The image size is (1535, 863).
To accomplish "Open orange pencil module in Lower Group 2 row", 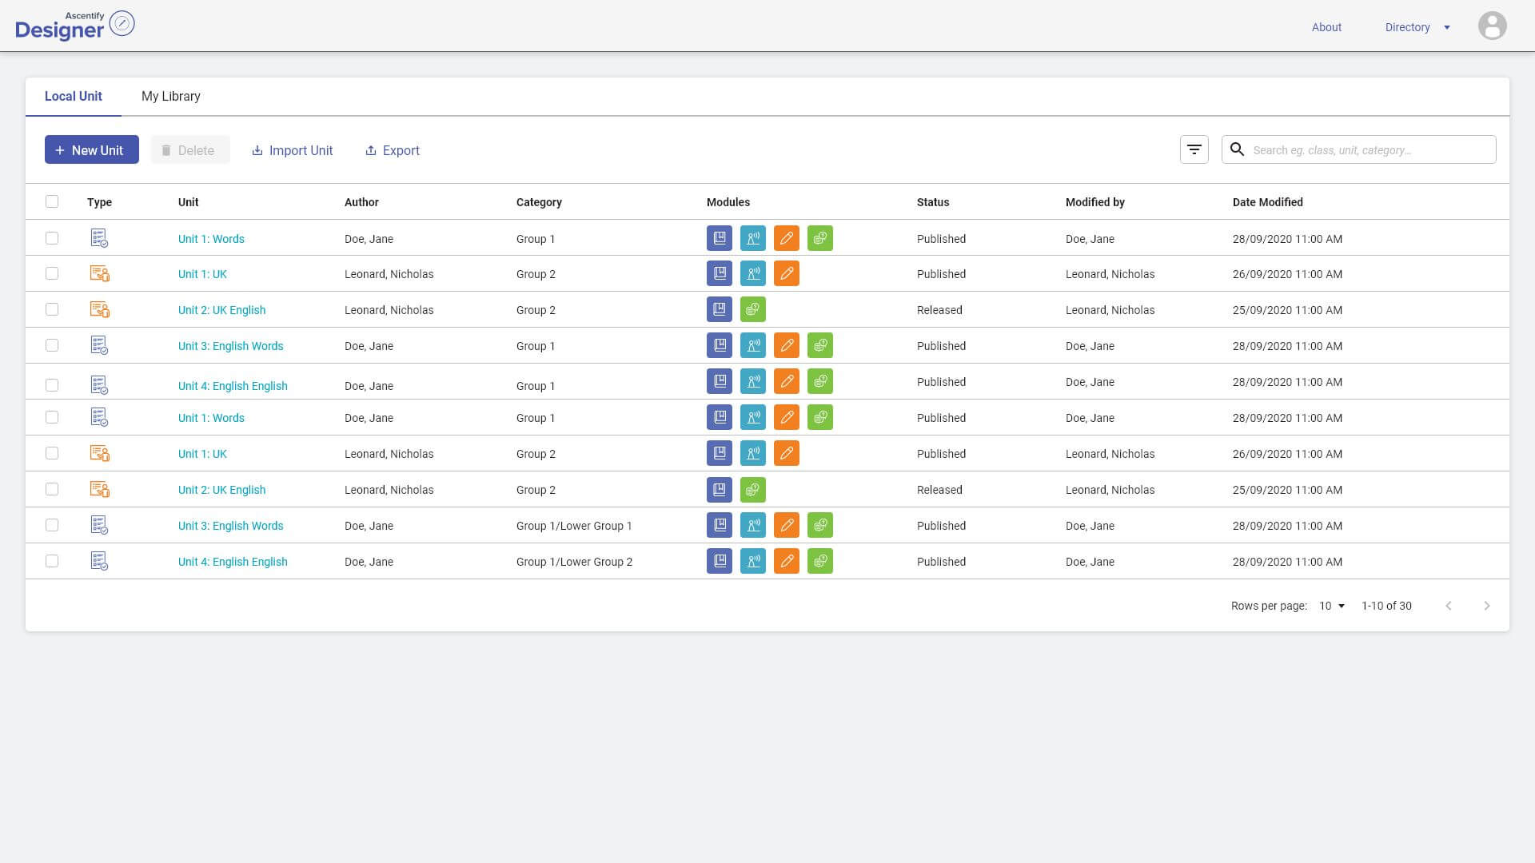I will [787, 561].
